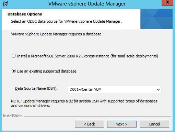Viewport: 175px width, 132px height.
Task: Cancel the Update Manager installation
Action: [154, 124]
